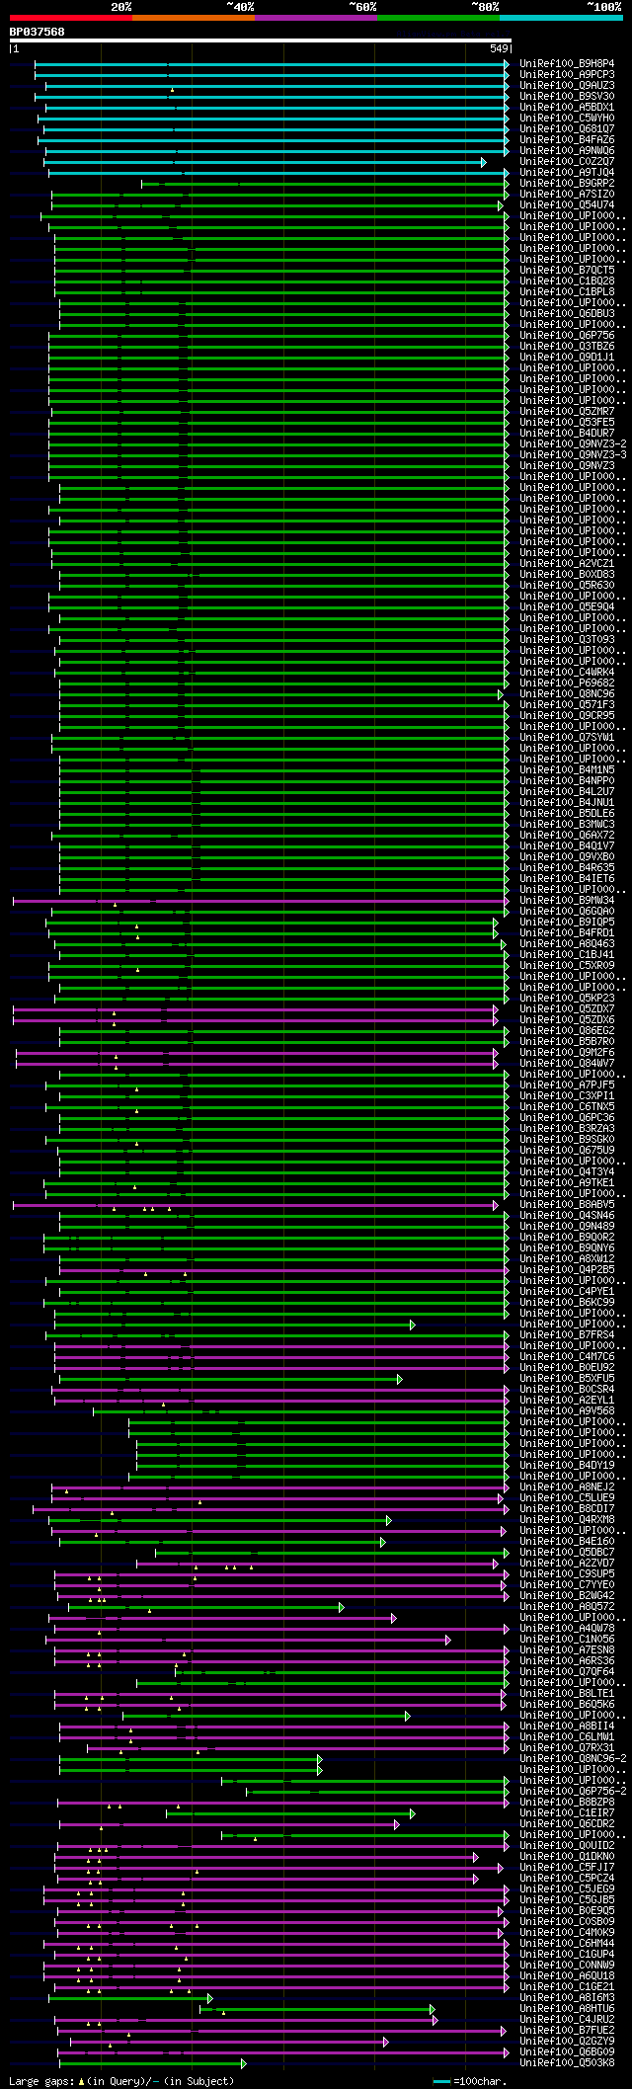Click the cyan 100char scale marker

pyautogui.click(x=442, y=2081)
